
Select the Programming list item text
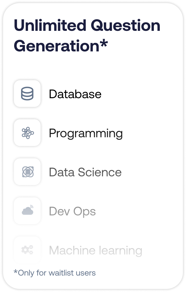tap(86, 133)
